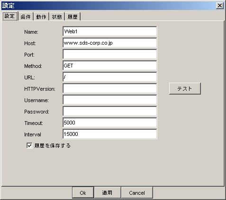Click the HTTPVersion text box

[110, 88]
